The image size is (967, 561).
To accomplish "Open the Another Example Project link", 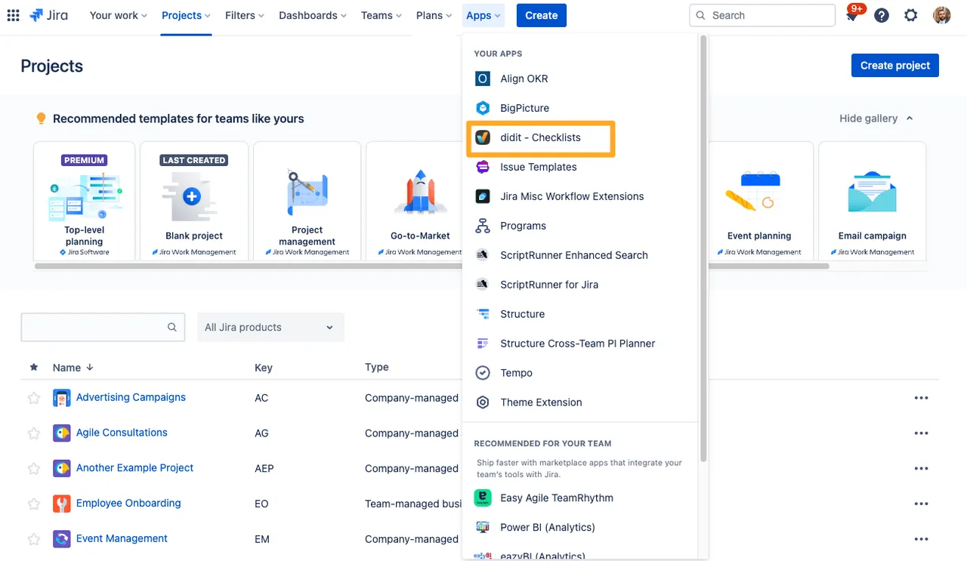I will click(x=134, y=467).
